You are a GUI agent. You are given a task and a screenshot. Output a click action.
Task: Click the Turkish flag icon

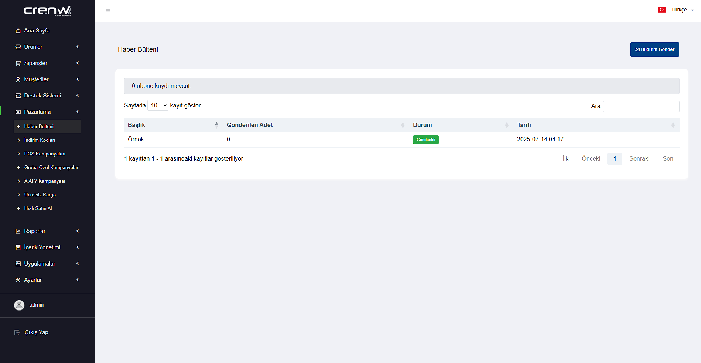pos(661,10)
